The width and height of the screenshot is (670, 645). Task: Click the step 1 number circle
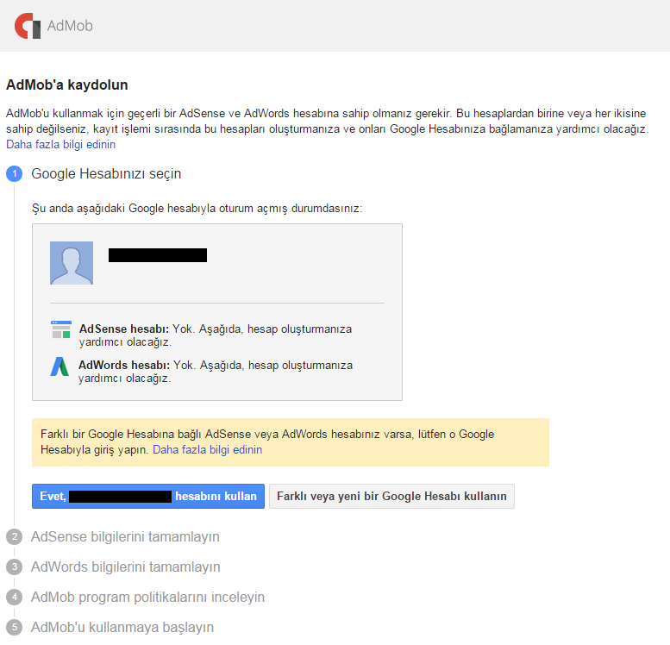point(14,174)
